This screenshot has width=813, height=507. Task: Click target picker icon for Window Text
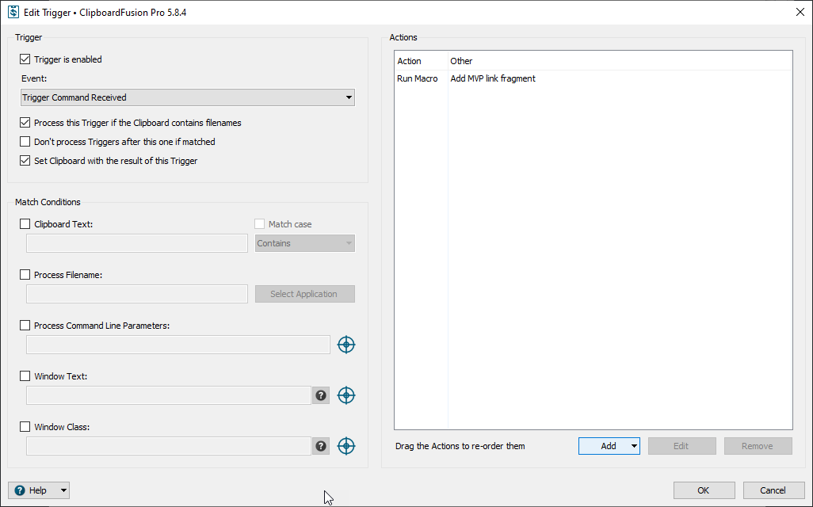point(345,395)
